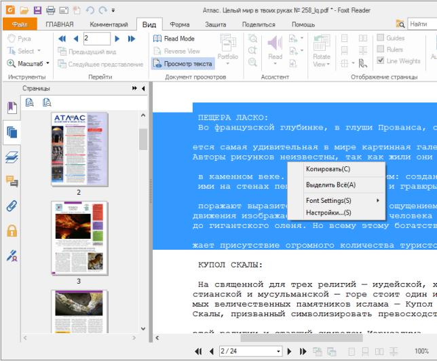Click the search settings icon beside Найти
437x361 pixels.
[x=400, y=24]
